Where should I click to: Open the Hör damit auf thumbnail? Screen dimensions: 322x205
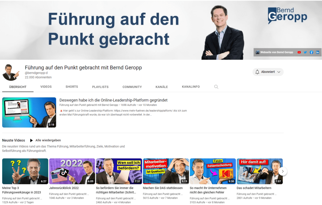[259, 171]
